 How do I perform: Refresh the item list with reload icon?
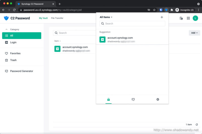tap(197, 125)
